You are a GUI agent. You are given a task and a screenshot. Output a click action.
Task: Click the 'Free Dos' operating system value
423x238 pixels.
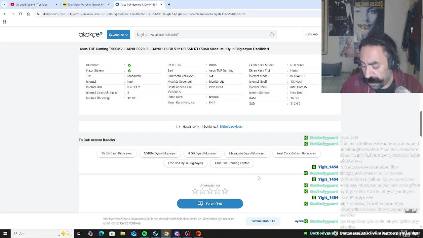296,93
